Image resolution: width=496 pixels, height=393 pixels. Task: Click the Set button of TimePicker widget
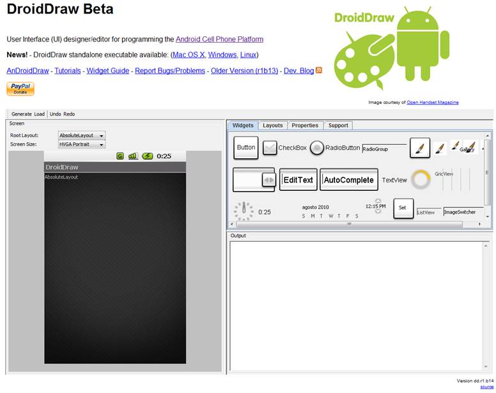[x=403, y=208]
